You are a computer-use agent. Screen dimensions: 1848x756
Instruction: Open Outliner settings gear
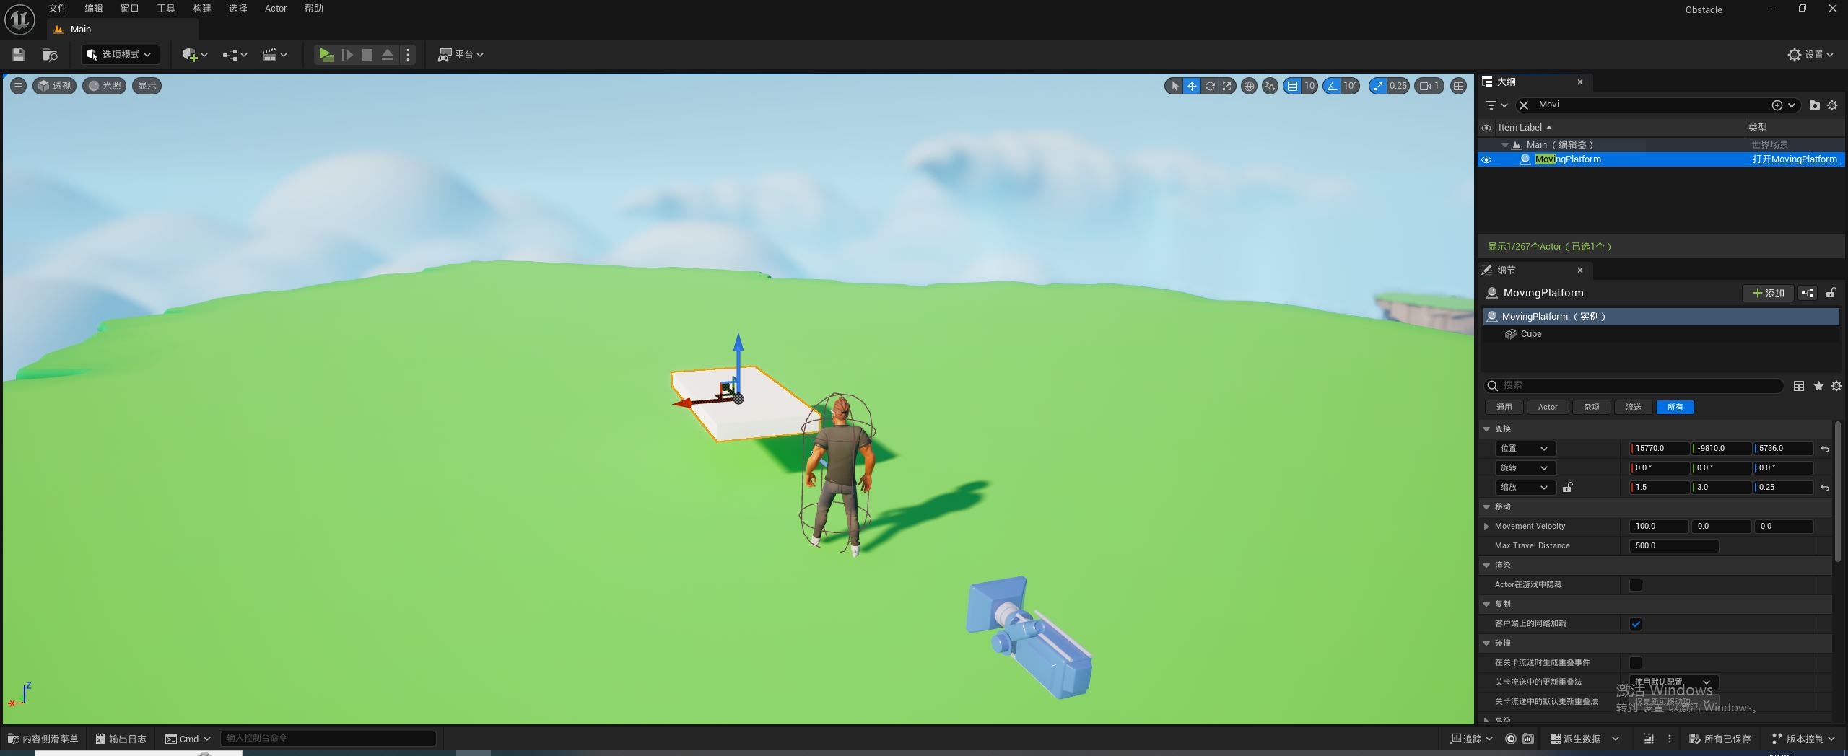1832,105
